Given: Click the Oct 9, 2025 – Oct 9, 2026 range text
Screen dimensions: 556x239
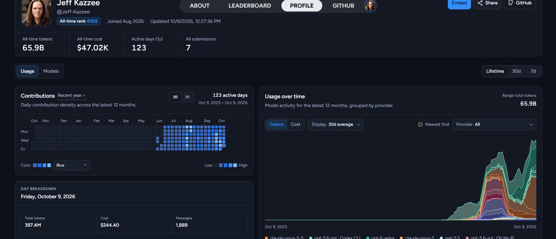Looking at the screenshot, I should [x=223, y=103].
